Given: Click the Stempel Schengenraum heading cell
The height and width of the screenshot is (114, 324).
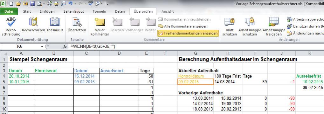Looking at the screenshot, I should coord(38,60).
